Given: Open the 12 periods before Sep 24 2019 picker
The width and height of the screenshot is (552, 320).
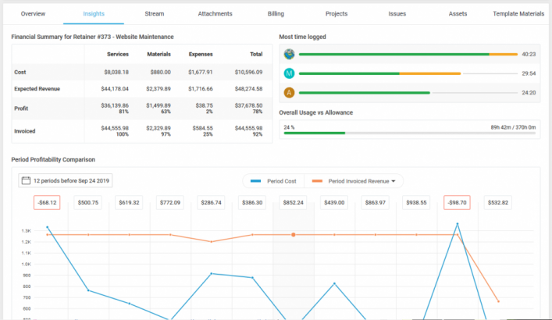Looking at the screenshot, I should click(x=66, y=180).
